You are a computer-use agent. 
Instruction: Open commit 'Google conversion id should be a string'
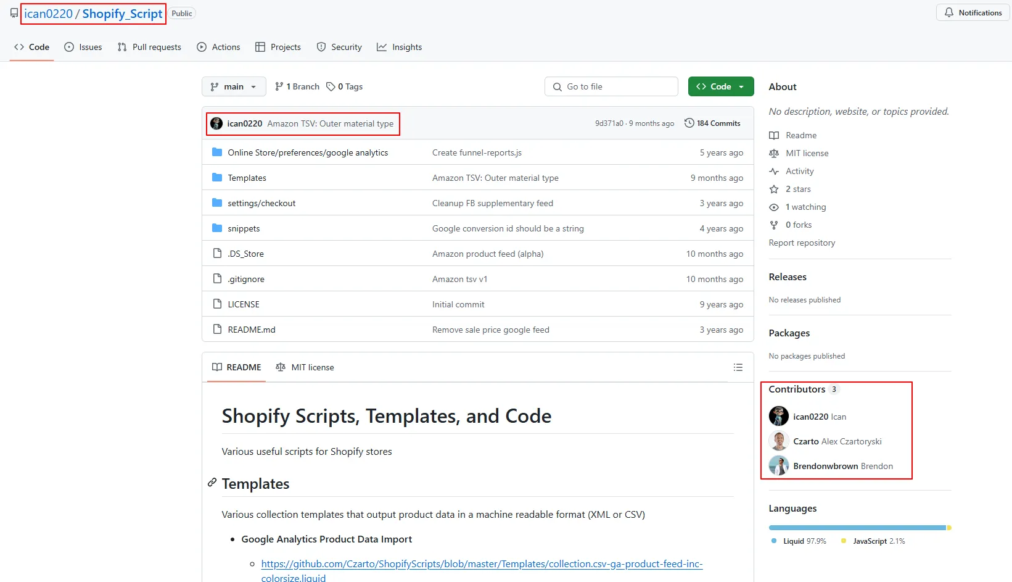508,228
